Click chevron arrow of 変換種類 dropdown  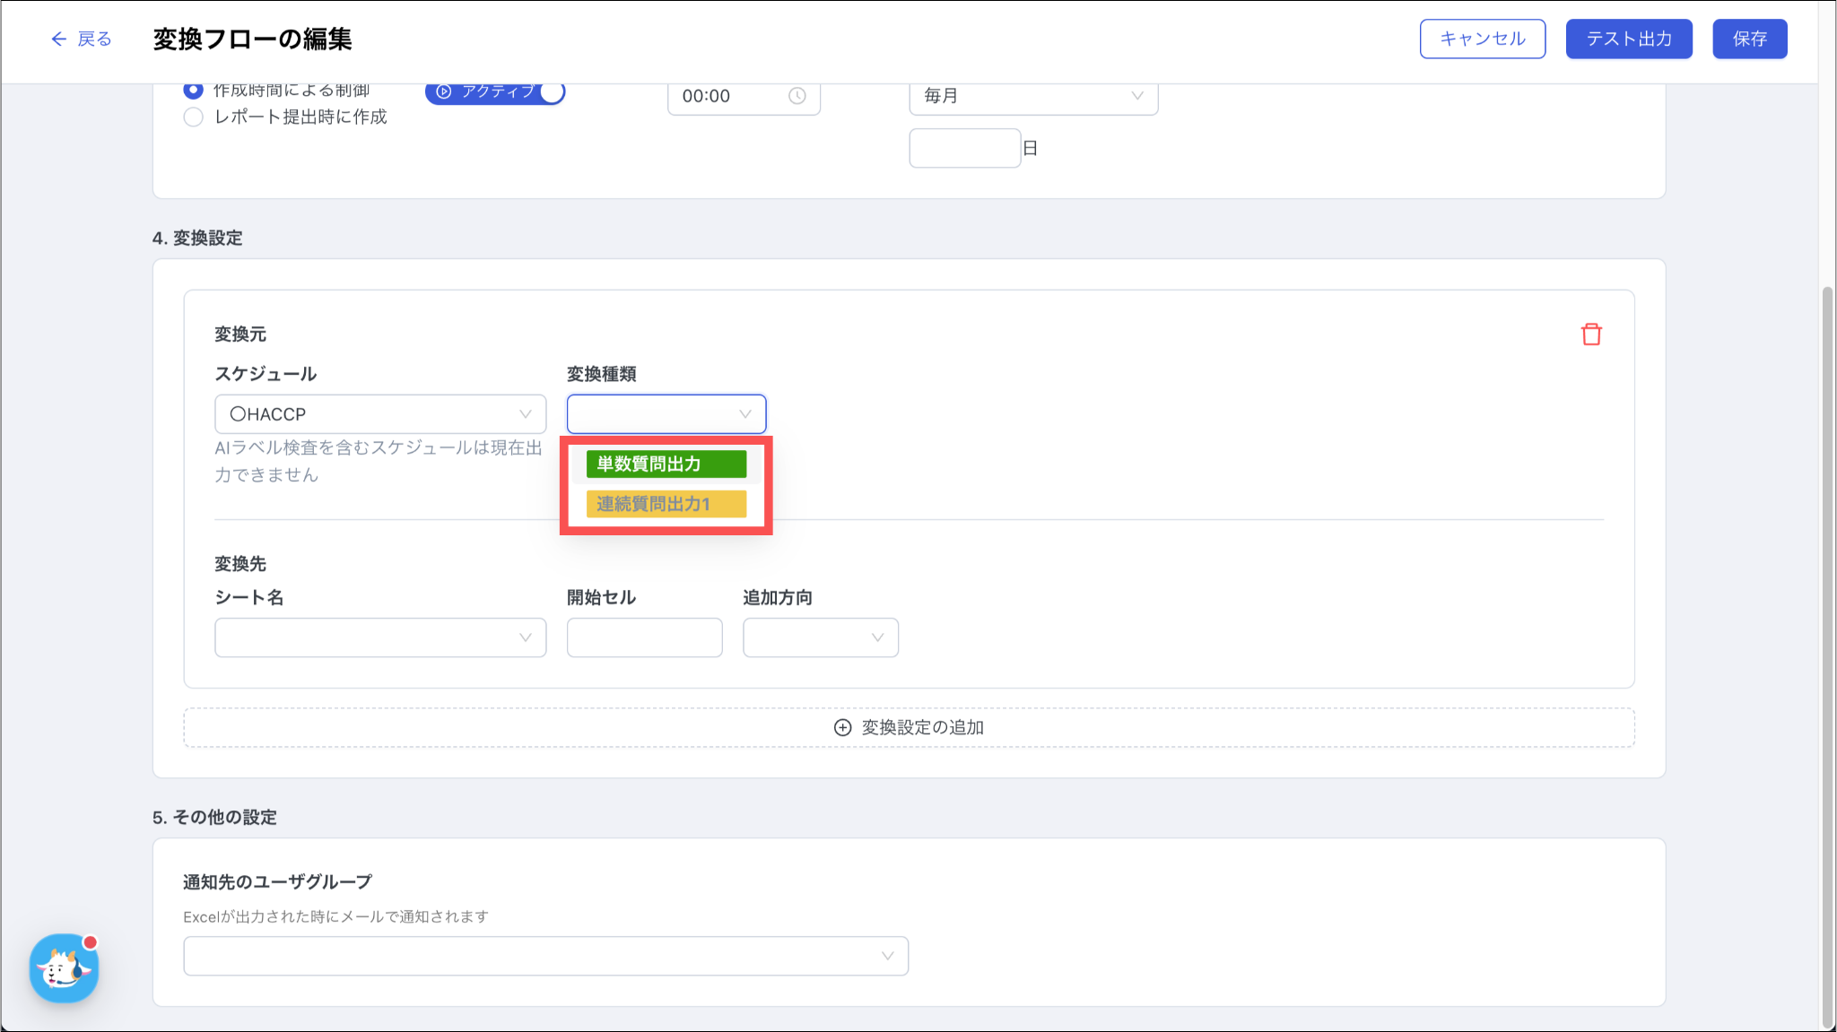coord(744,414)
